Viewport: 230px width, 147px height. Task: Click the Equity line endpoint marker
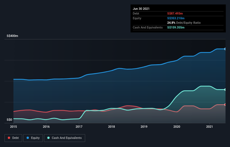coord(225,49)
